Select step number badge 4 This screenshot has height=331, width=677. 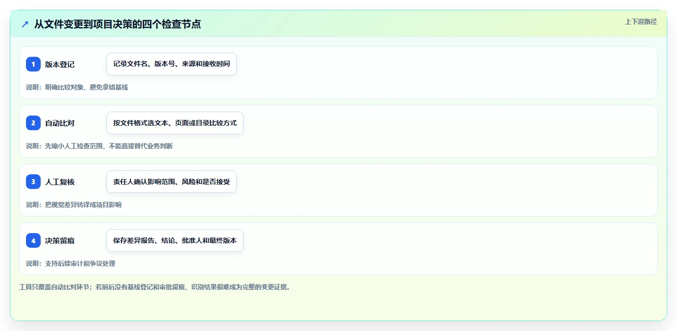click(x=33, y=240)
